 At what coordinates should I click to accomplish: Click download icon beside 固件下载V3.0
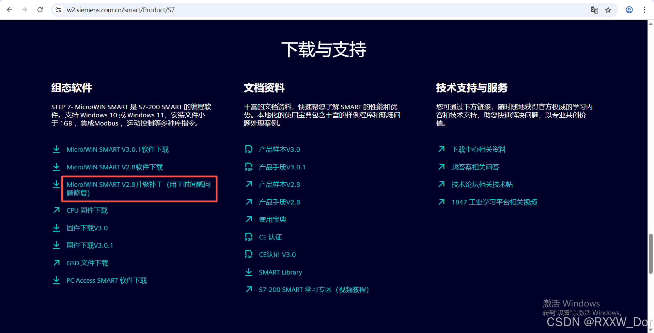(x=57, y=228)
